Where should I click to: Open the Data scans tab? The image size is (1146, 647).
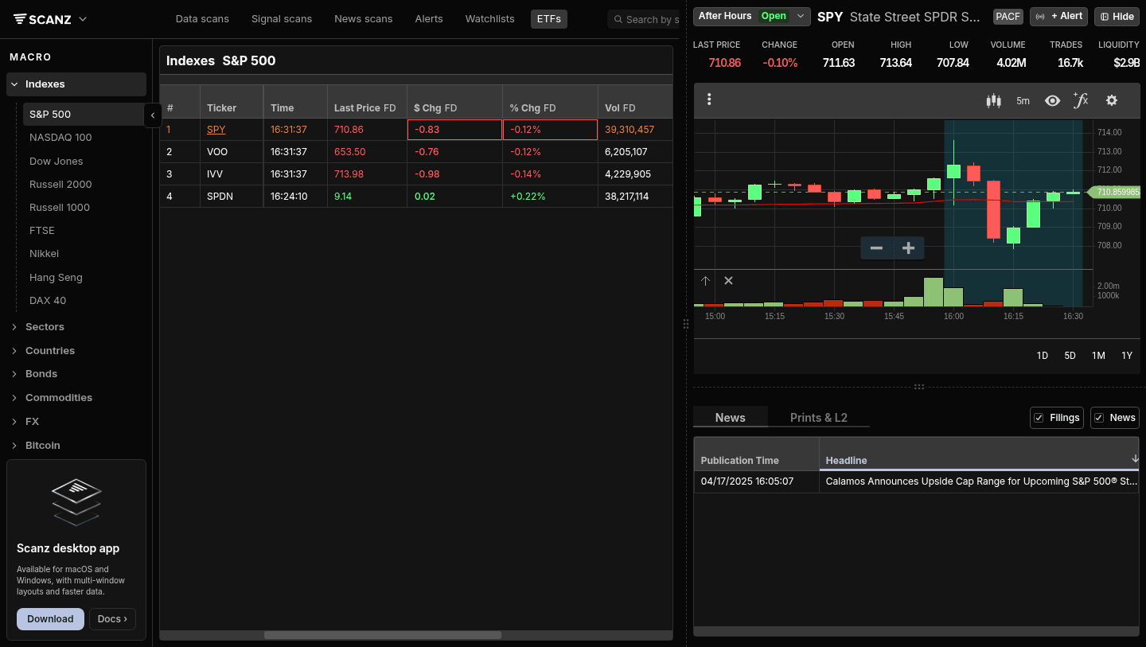click(202, 19)
